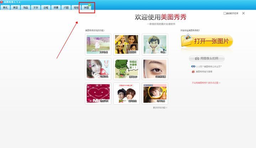Select the 文字 tab
The height and width of the screenshot is (148, 256).
pos(36,7)
